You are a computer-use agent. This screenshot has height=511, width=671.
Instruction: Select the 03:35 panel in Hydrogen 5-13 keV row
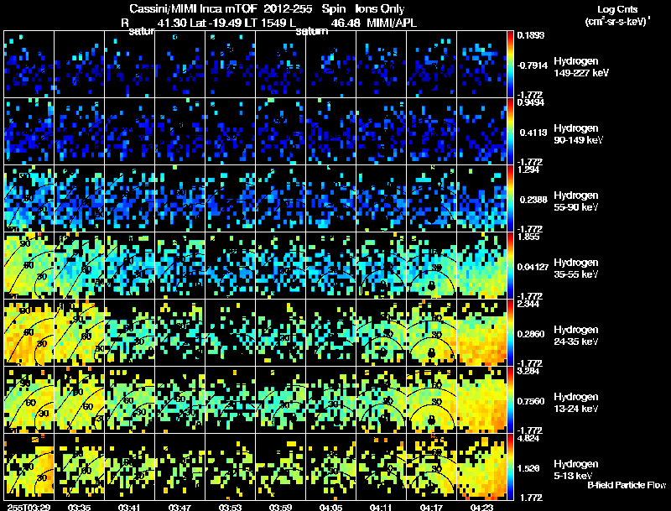click(79, 467)
